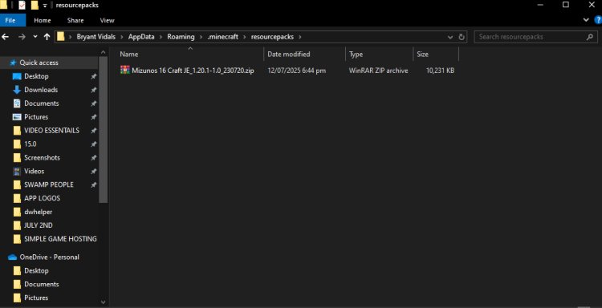Open the dwhelper folder
Image resolution: width=602 pixels, height=308 pixels.
38,212
